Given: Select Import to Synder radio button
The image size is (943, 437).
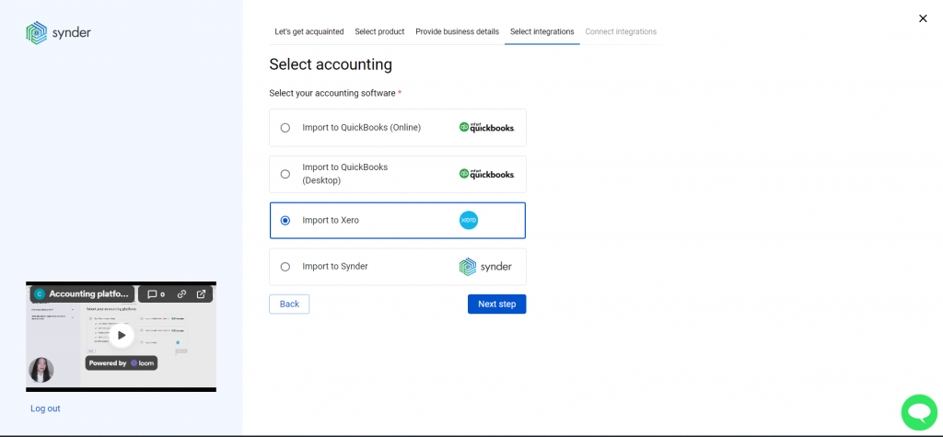Looking at the screenshot, I should click(285, 267).
